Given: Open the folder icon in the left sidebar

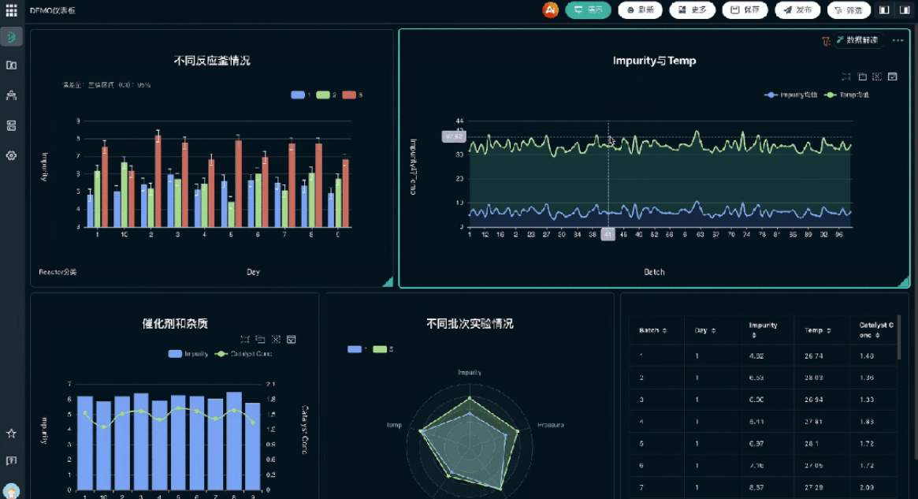Looking at the screenshot, I should pos(11,65).
